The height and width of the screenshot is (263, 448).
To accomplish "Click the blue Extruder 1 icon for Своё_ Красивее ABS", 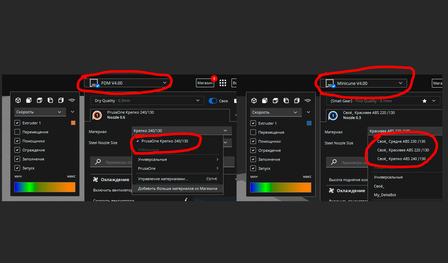I will coord(333,116).
